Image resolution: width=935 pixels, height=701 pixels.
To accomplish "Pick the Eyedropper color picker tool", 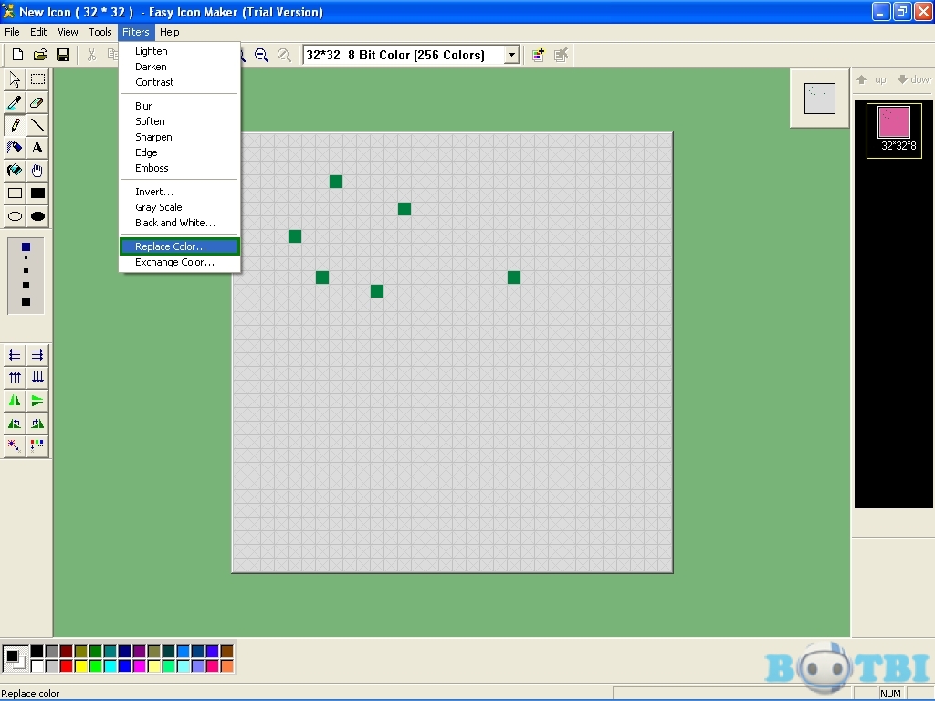I will pyautogui.click(x=14, y=101).
